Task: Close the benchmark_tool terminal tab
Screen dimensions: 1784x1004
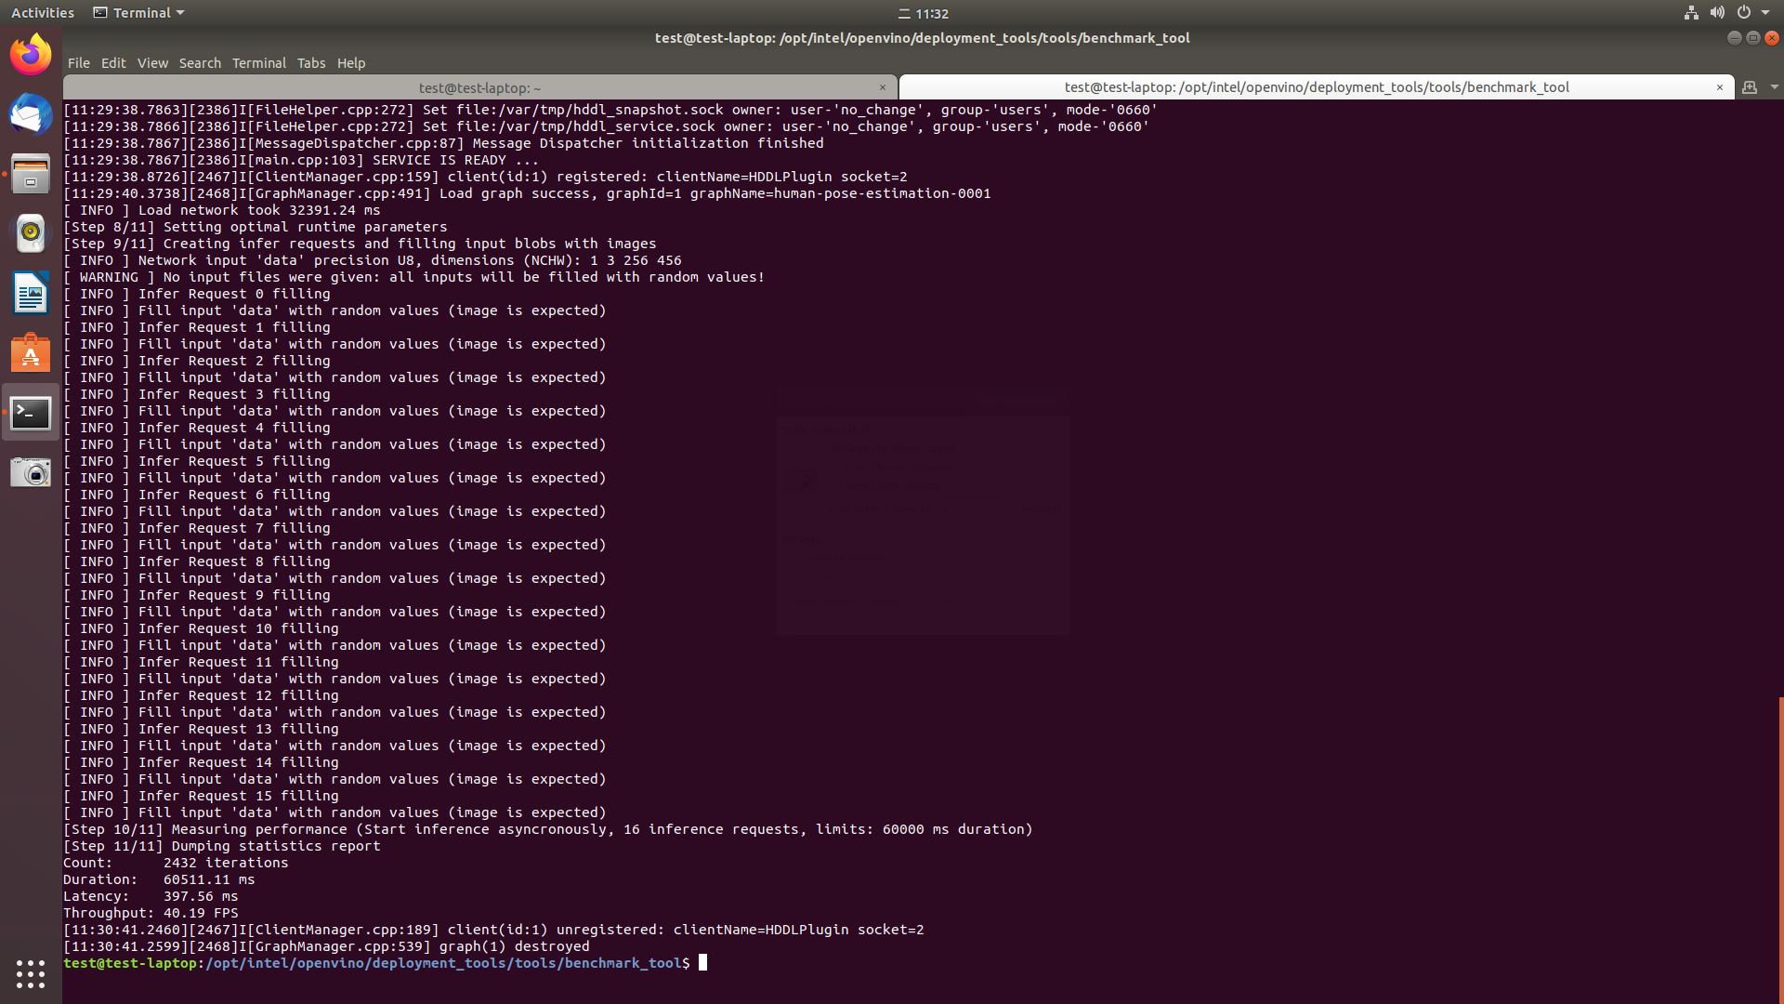Action: tap(1720, 87)
